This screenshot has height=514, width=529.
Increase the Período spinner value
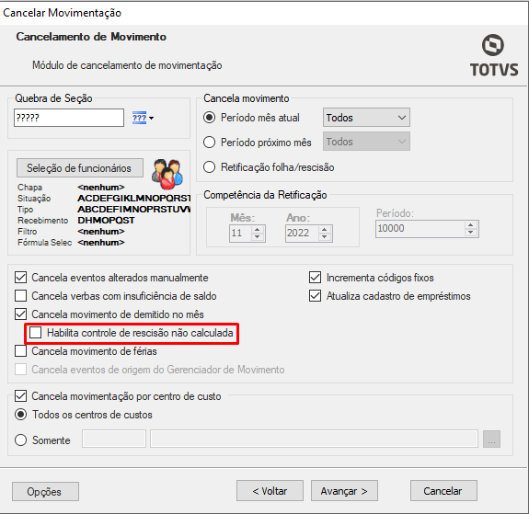point(471,225)
